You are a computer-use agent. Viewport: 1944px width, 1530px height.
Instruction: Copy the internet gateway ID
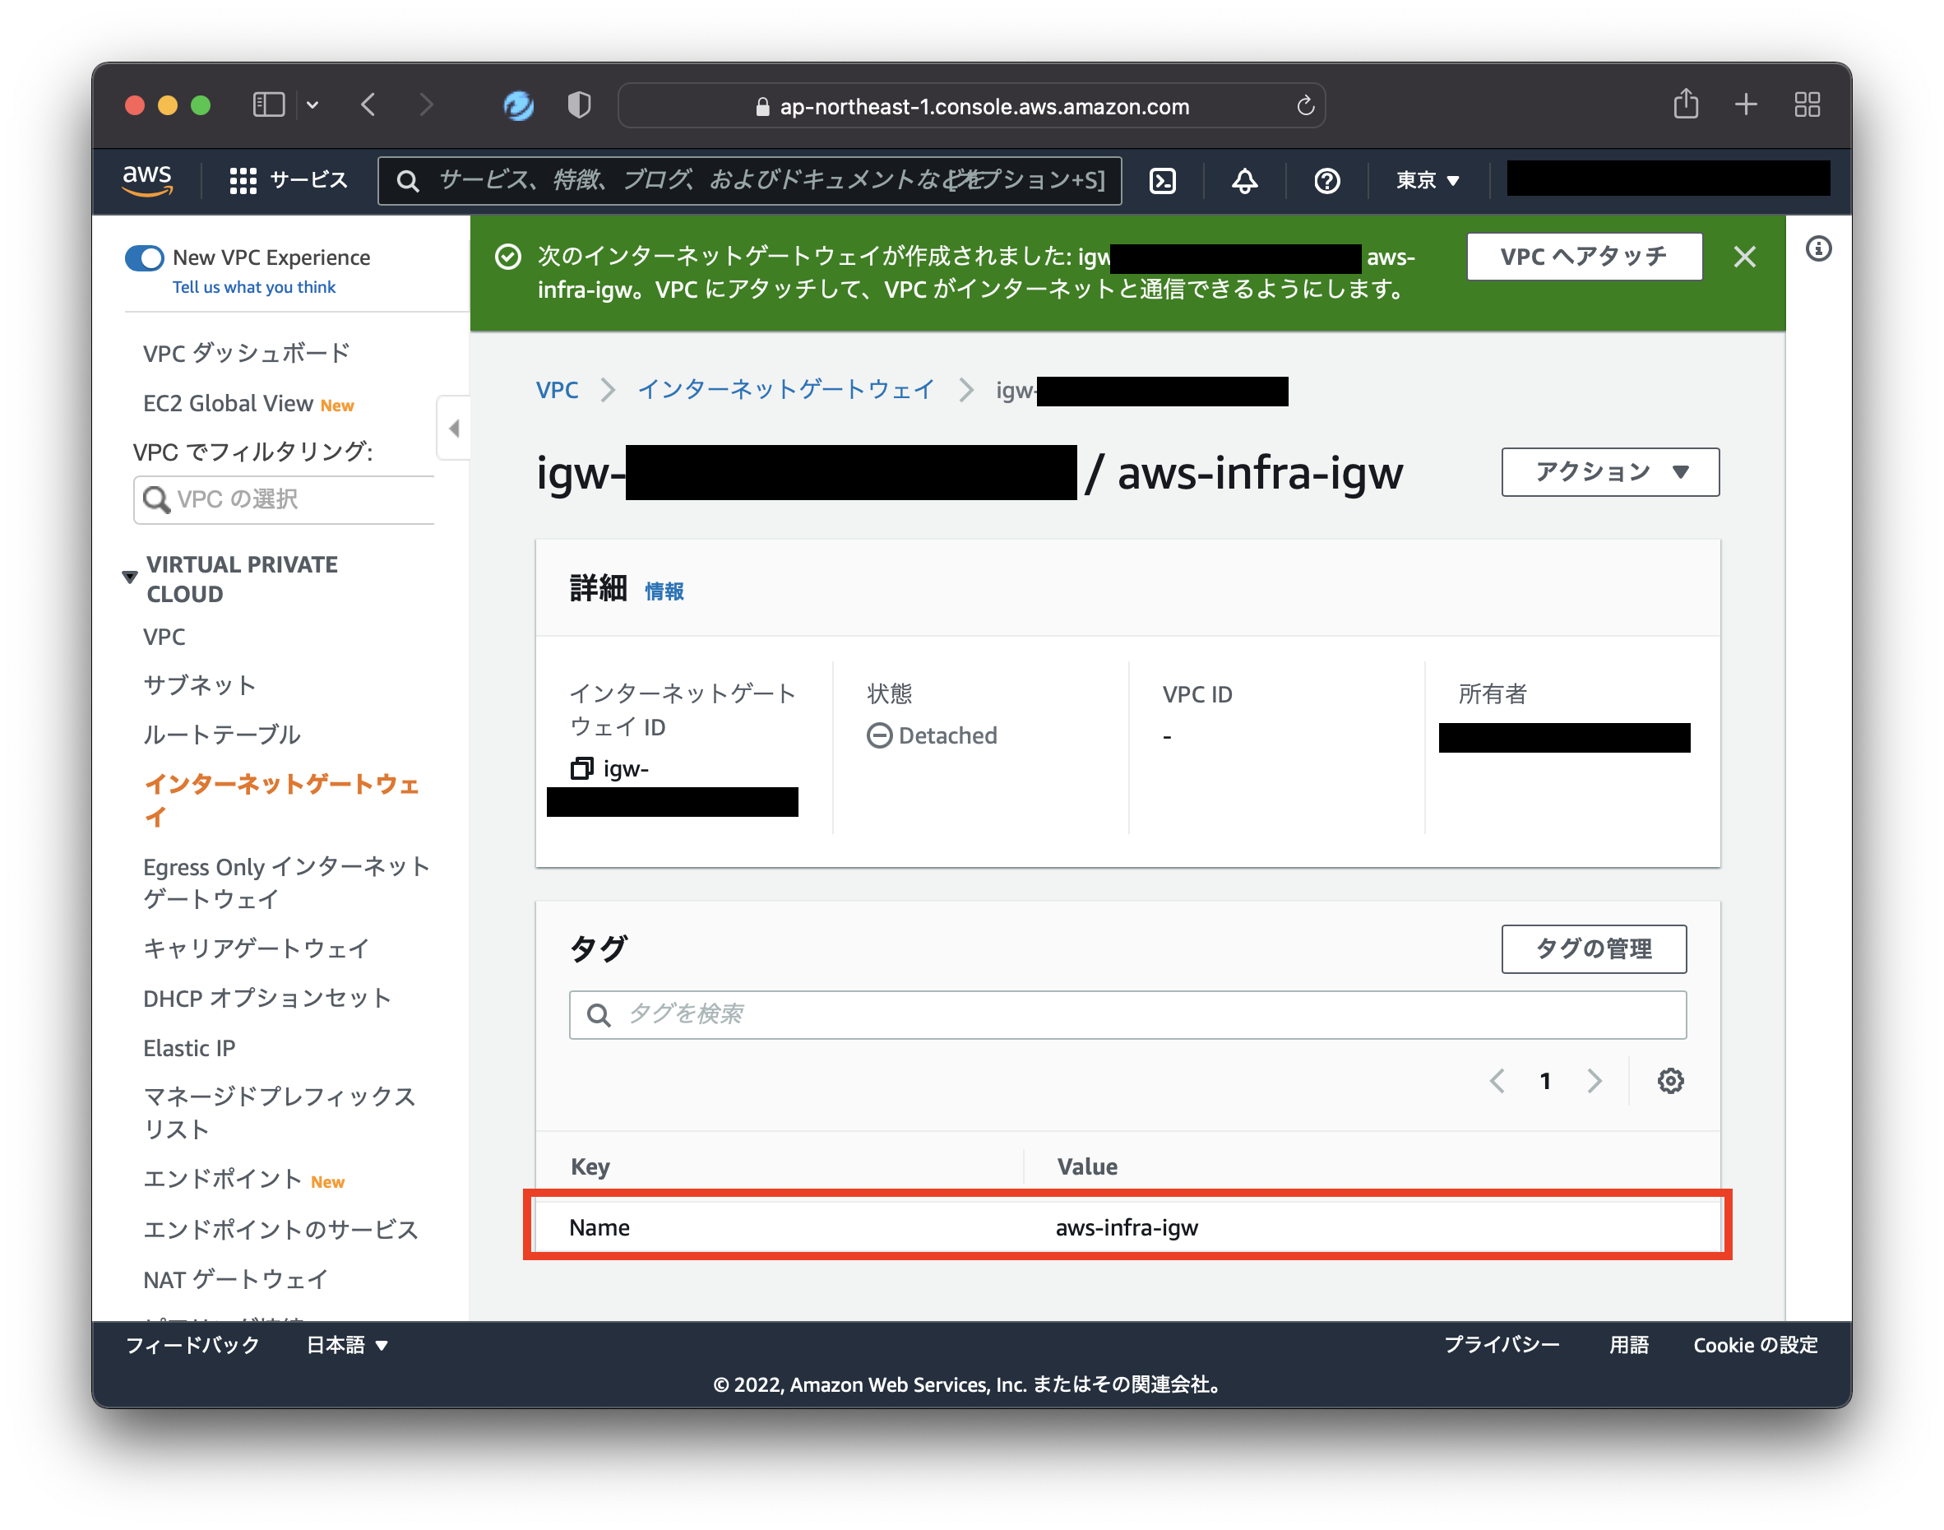click(583, 767)
